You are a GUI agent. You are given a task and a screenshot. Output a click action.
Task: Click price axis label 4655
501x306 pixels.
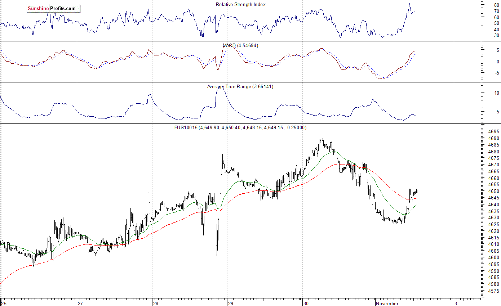494,185
